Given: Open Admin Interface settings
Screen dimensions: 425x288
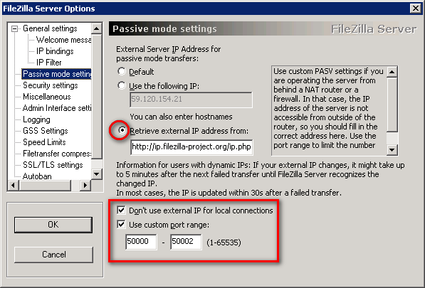Looking at the screenshot, I should point(57,108).
